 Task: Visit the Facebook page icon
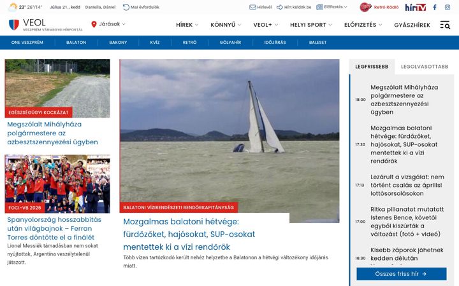click(435, 7)
